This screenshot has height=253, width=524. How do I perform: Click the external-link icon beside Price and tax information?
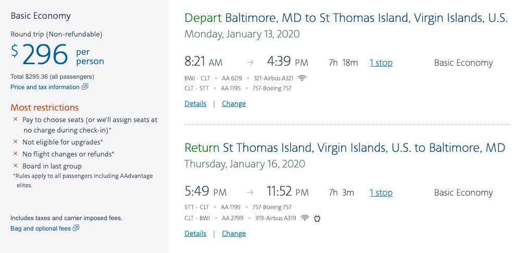(x=85, y=87)
